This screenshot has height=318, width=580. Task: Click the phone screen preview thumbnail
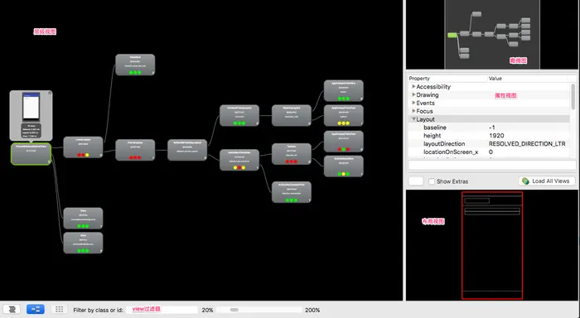tap(31, 107)
